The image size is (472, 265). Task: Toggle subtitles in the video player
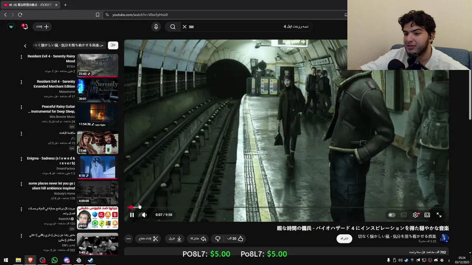coord(404,215)
